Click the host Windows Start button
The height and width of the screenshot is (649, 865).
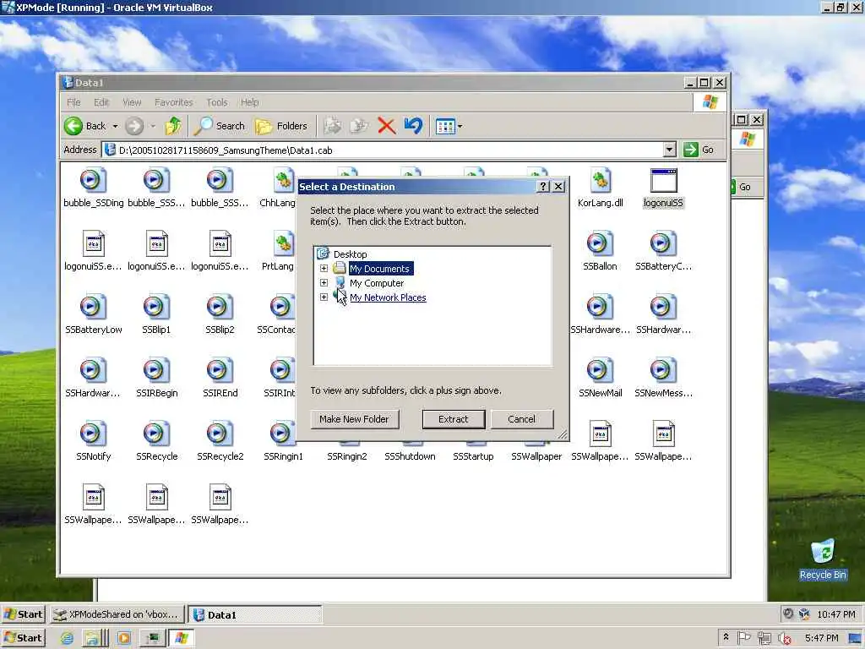click(x=23, y=638)
